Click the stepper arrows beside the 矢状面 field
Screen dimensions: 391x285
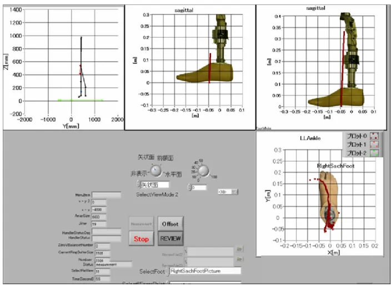click(138, 184)
